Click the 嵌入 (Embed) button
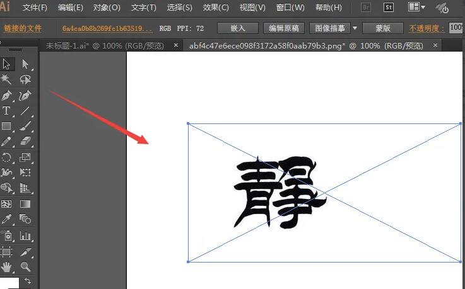The height and width of the screenshot is (289, 465). tap(238, 28)
